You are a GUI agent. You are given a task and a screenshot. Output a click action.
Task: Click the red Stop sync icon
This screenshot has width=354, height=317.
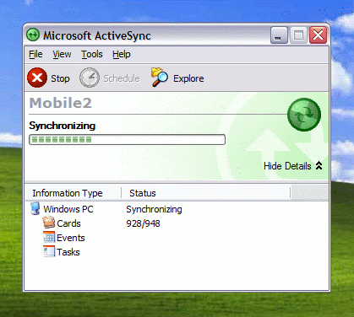coord(37,78)
